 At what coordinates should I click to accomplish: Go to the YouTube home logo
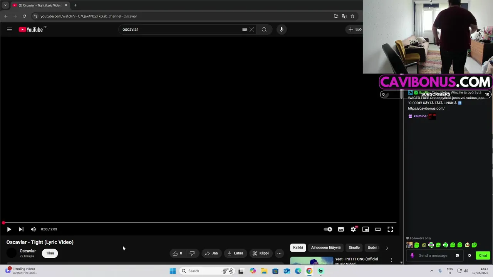[x=31, y=30]
